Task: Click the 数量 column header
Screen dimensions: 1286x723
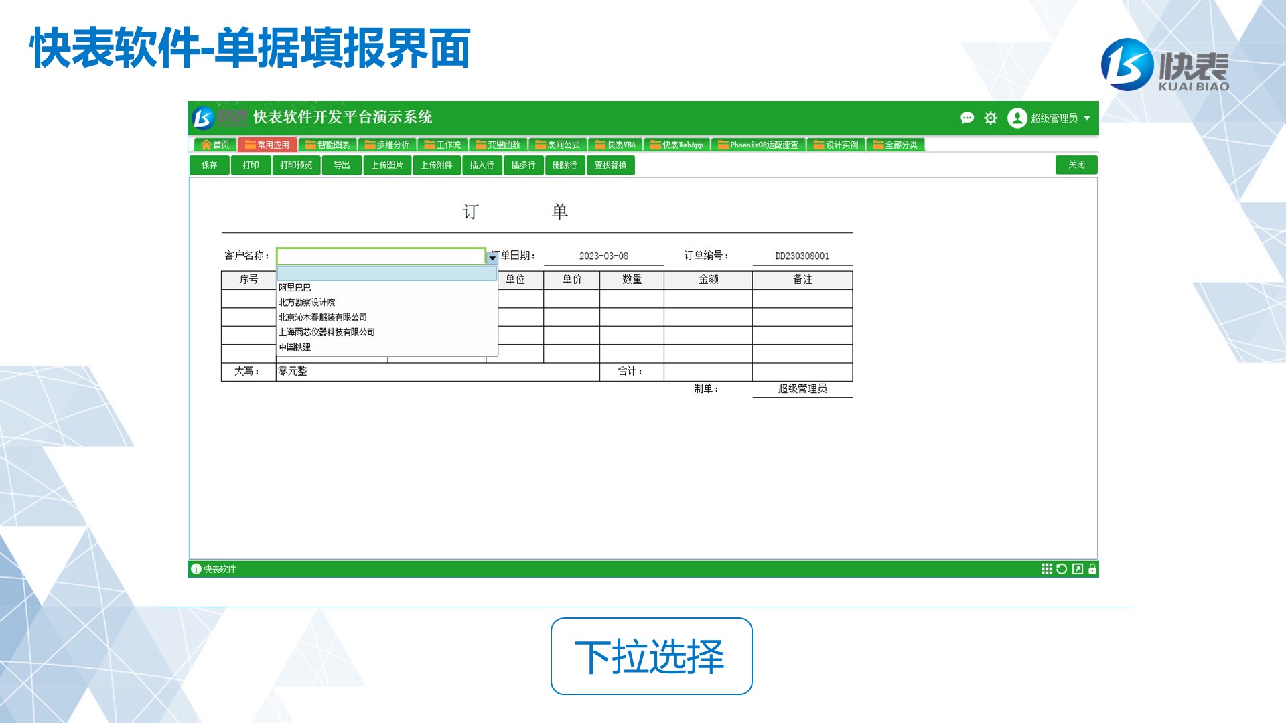Action: point(632,280)
